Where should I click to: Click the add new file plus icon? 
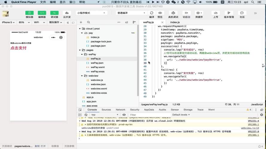click(81, 22)
